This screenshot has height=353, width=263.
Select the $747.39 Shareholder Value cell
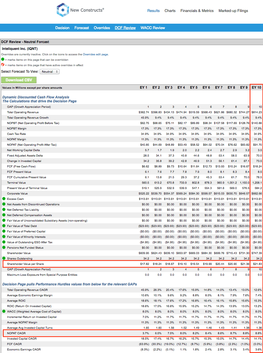pyautogui.click(x=257, y=253)
